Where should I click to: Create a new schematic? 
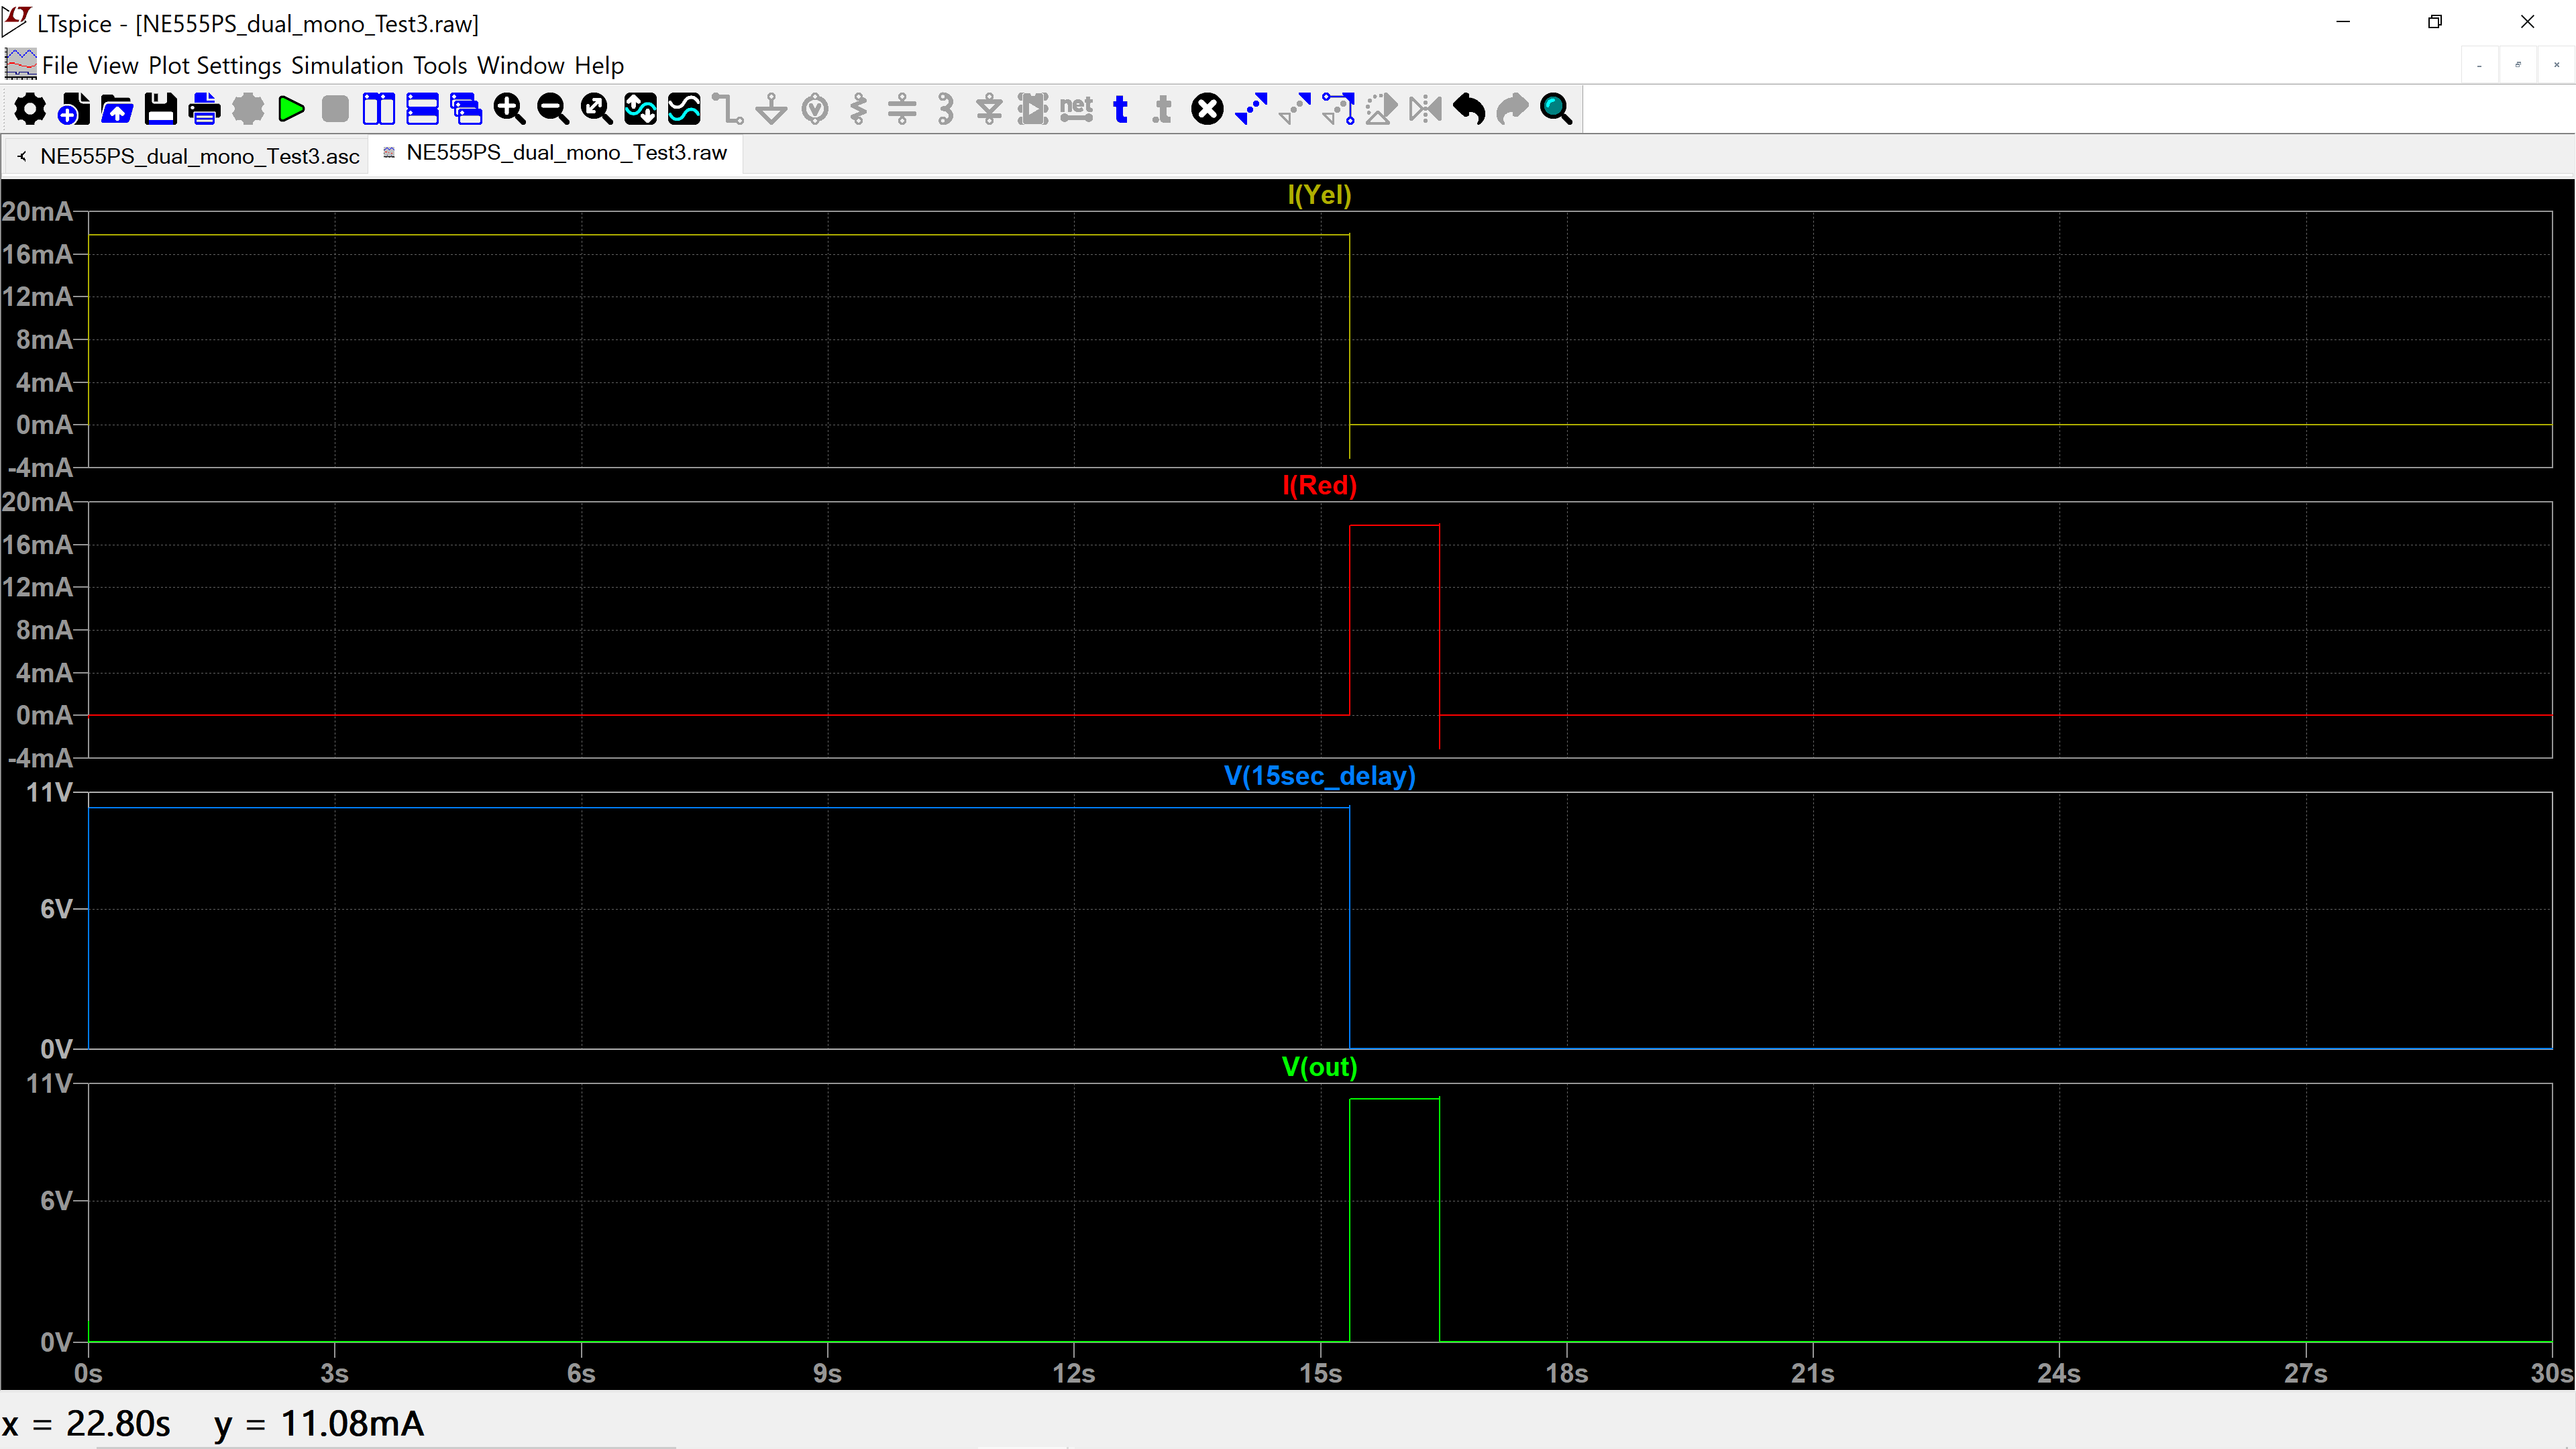pyautogui.click(x=73, y=109)
